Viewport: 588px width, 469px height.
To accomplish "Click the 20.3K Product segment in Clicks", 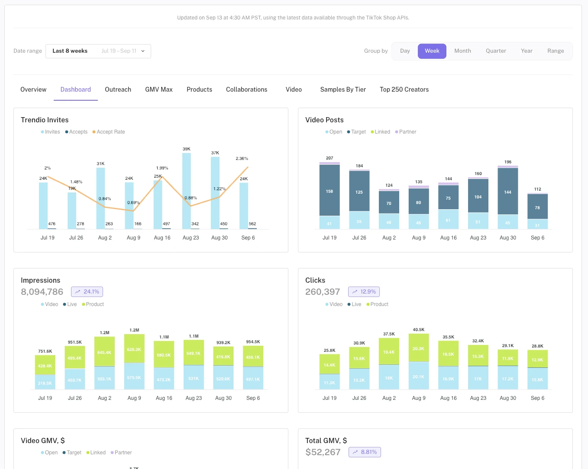I will (419, 348).
